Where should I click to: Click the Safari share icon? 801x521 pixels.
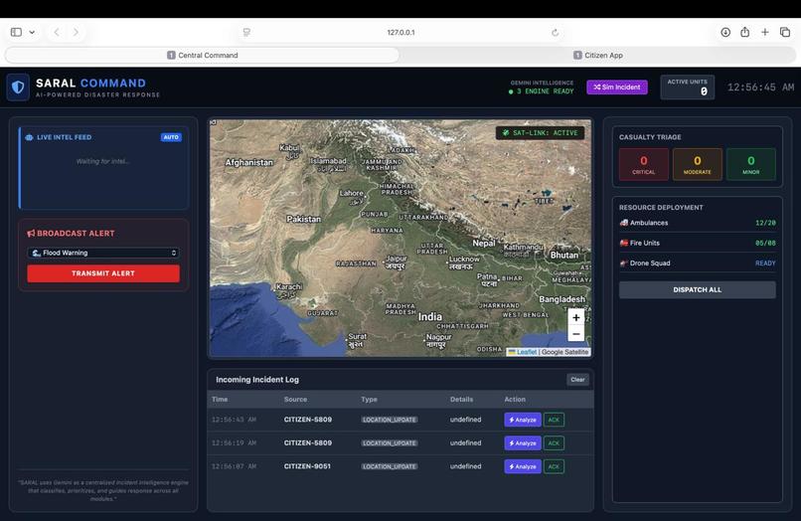tap(744, 32)
